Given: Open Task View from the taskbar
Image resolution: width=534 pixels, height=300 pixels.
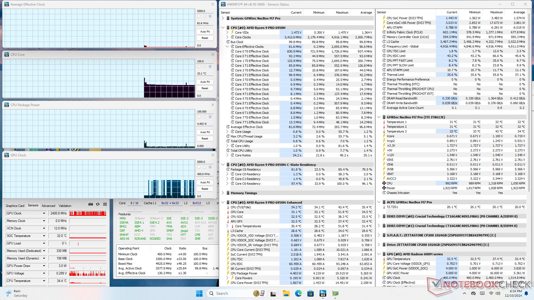Looking at the screenshot, I should point(273,293).
